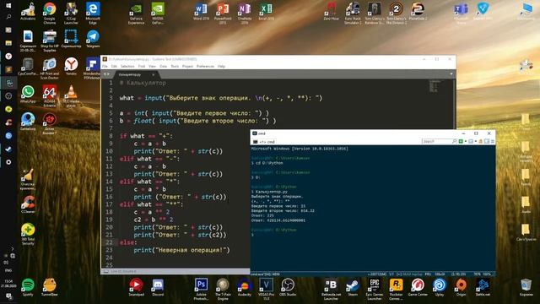Open Sublime Text File menu
The height and width of the screenshot is (304, 540).
[x=105, y=66]
